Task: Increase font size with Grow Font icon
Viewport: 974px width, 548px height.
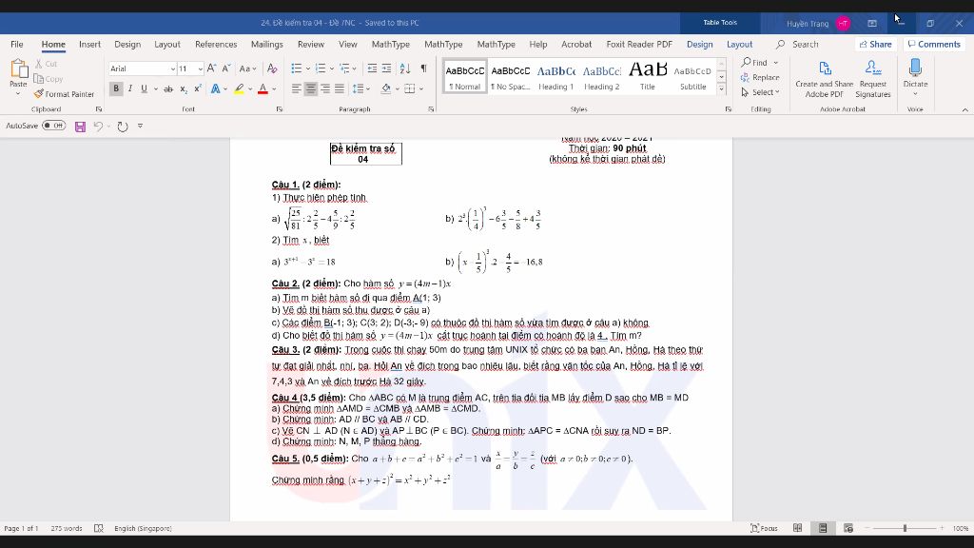Action: pyautogui.click(x=211, y=68)
